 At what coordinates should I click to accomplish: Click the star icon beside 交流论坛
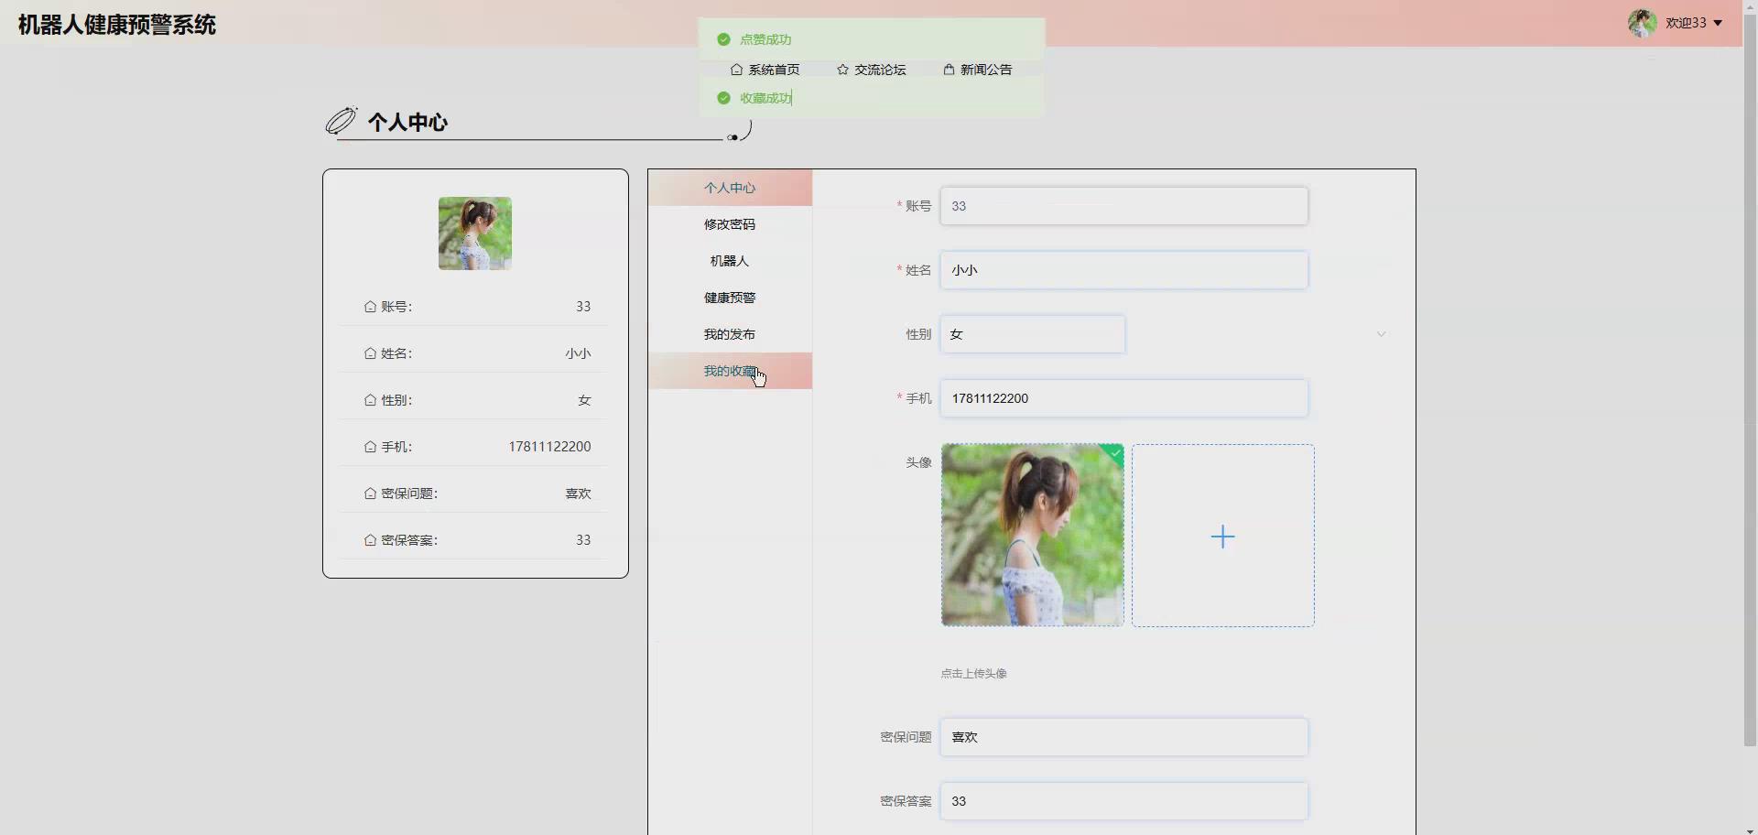[x=842, y=69]
